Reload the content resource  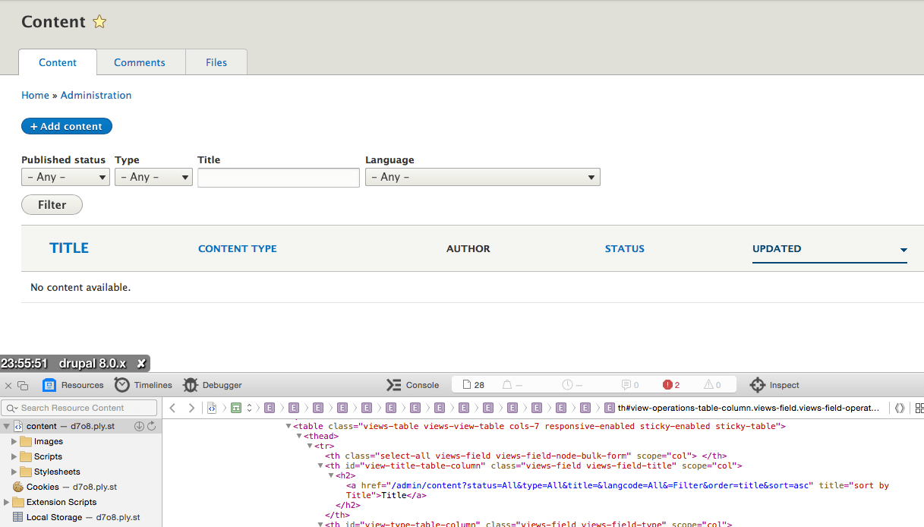click(149, 426)
